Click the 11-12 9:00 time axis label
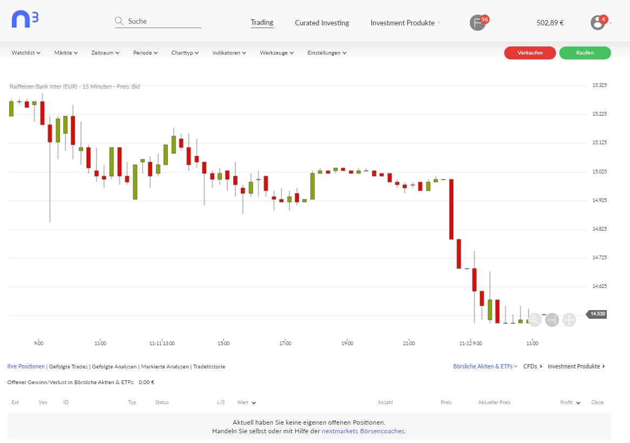The image size is (630, 443). point(471,343)
